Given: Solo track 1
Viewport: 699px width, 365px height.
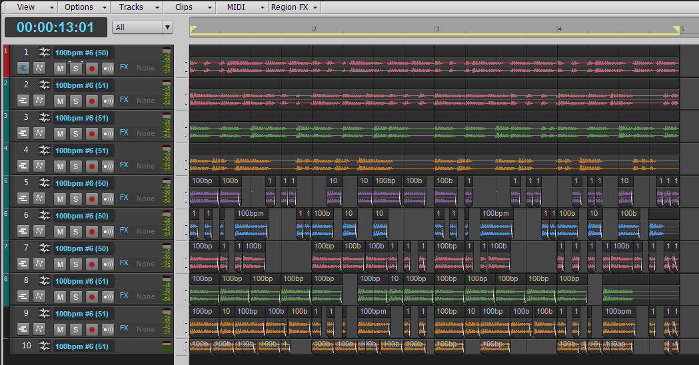Looking at the screenshot, I should pyautogui.click(x=76, y=68).
